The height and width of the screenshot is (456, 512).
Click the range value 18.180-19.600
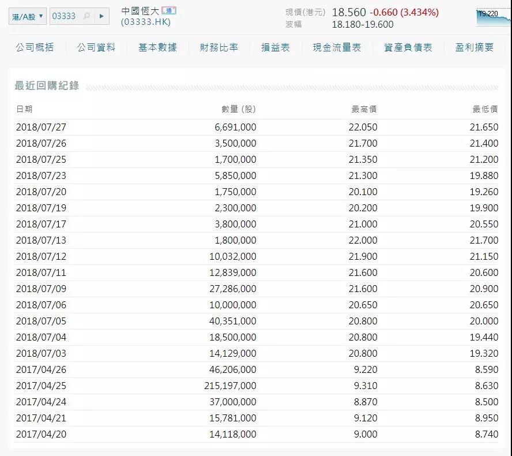click(363, 24)
